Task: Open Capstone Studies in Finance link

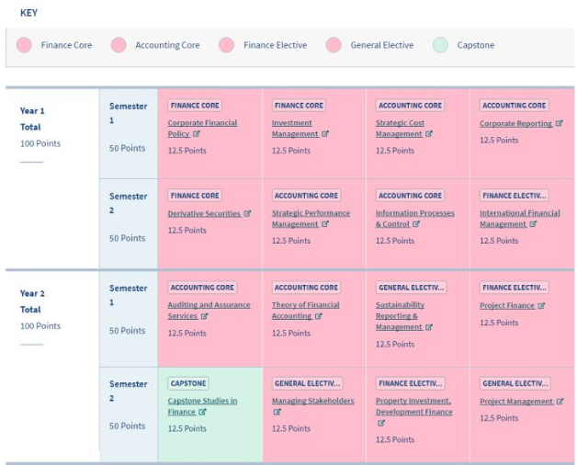Action: point(202,406)
